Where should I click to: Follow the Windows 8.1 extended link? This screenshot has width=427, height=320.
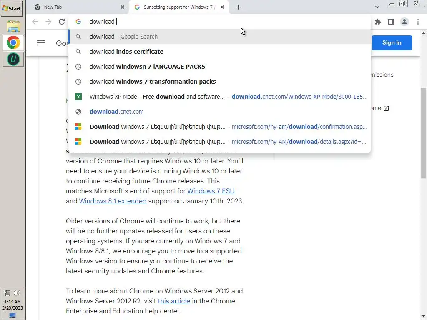tap(113, 201)
